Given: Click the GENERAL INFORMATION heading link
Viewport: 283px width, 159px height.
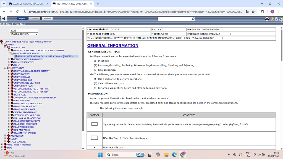Looking at the screenshot, I should point(113,46).
